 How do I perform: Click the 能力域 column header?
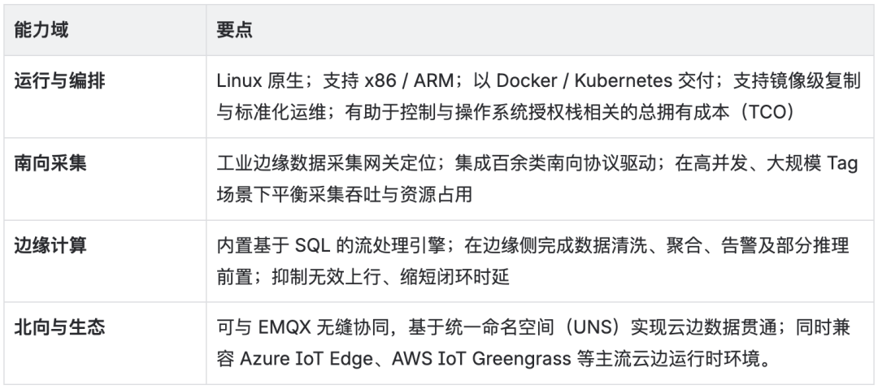click(41, 30)
